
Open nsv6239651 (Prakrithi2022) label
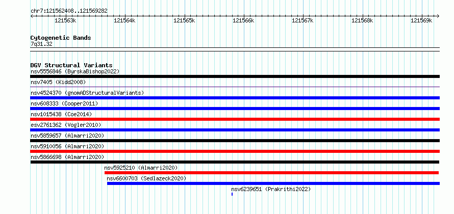coord(271,189)
